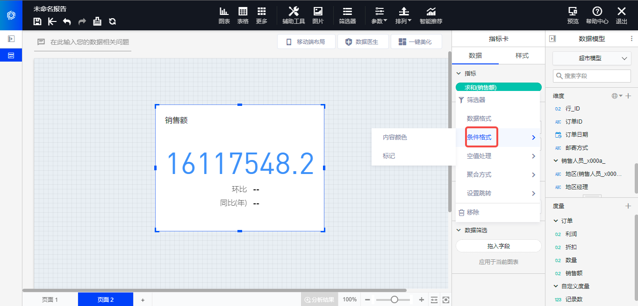Viewport: 638px width, 306px height.
Task: Click 智能推荐 smart recommendation
Action: [x=431, y=15]
